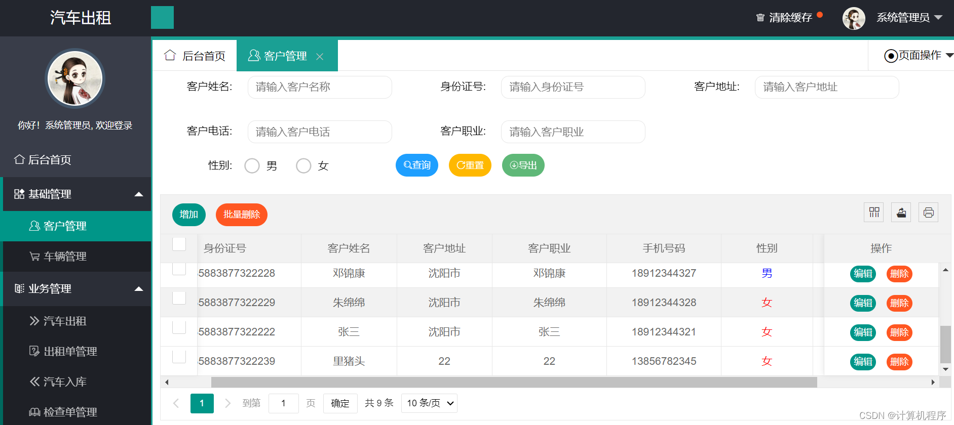Click 删除 for the 里猪头 row
This screenshot has width=954, height=425.
pos(899,362)
